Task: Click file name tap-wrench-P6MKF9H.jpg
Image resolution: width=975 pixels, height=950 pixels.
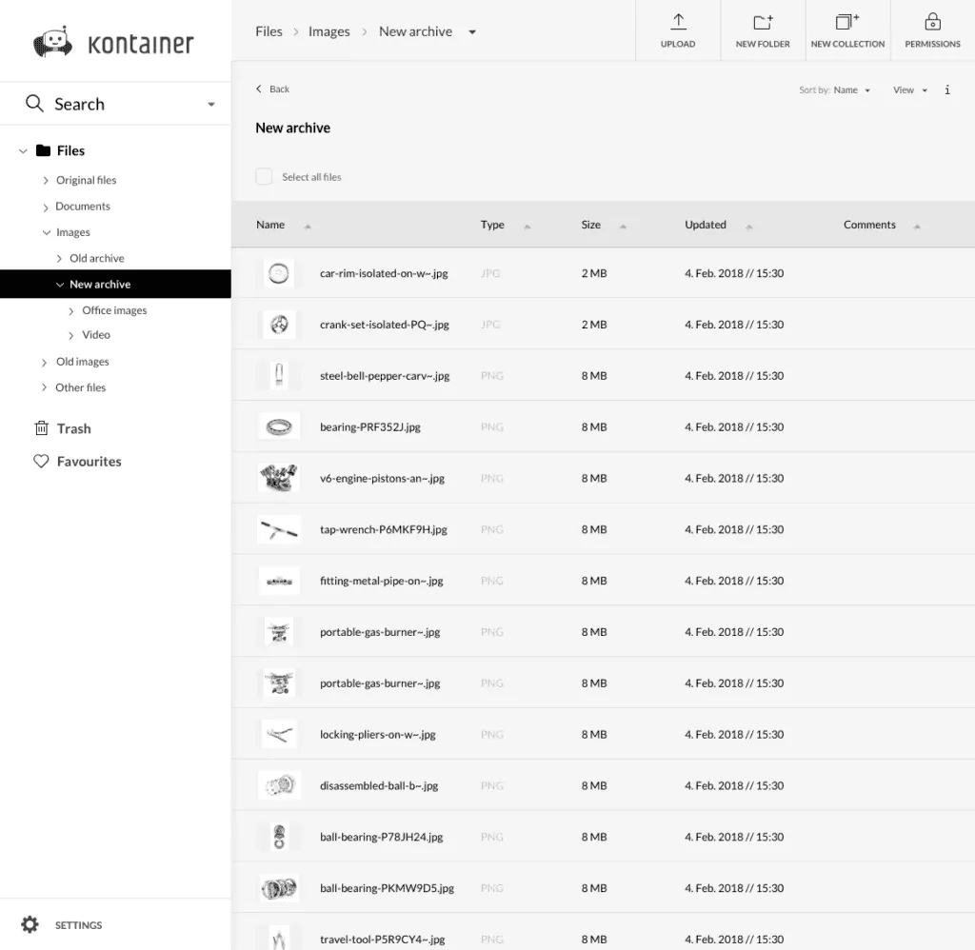Action: point(383,529)
